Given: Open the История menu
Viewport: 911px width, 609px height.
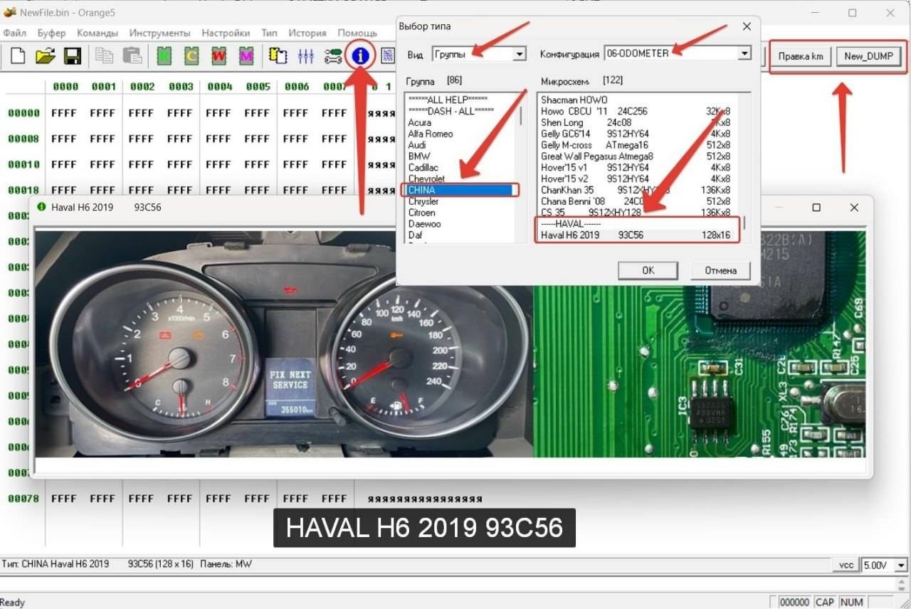Looking at the screenshot, I should click(x=307, y=33).
